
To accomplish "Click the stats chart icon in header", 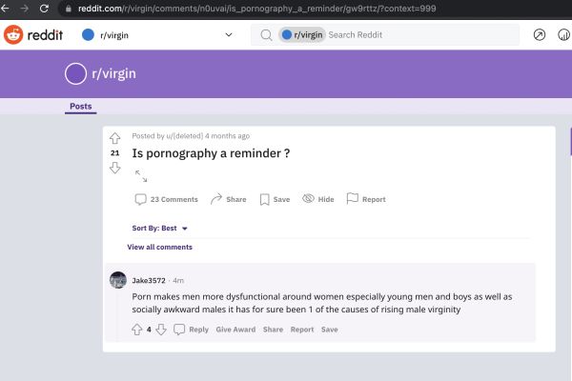I will pos(563,35).
